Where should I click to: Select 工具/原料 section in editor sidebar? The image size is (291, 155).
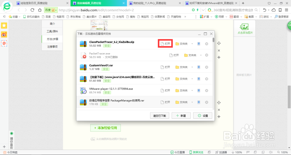52,31
